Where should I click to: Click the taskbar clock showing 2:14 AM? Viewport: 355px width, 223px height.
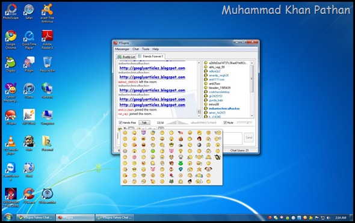click(x=341, y=218)
